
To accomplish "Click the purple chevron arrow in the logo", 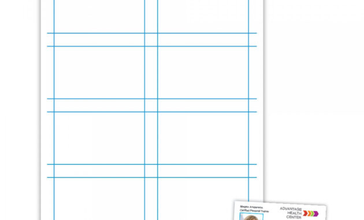I will [x=316, y=214].
